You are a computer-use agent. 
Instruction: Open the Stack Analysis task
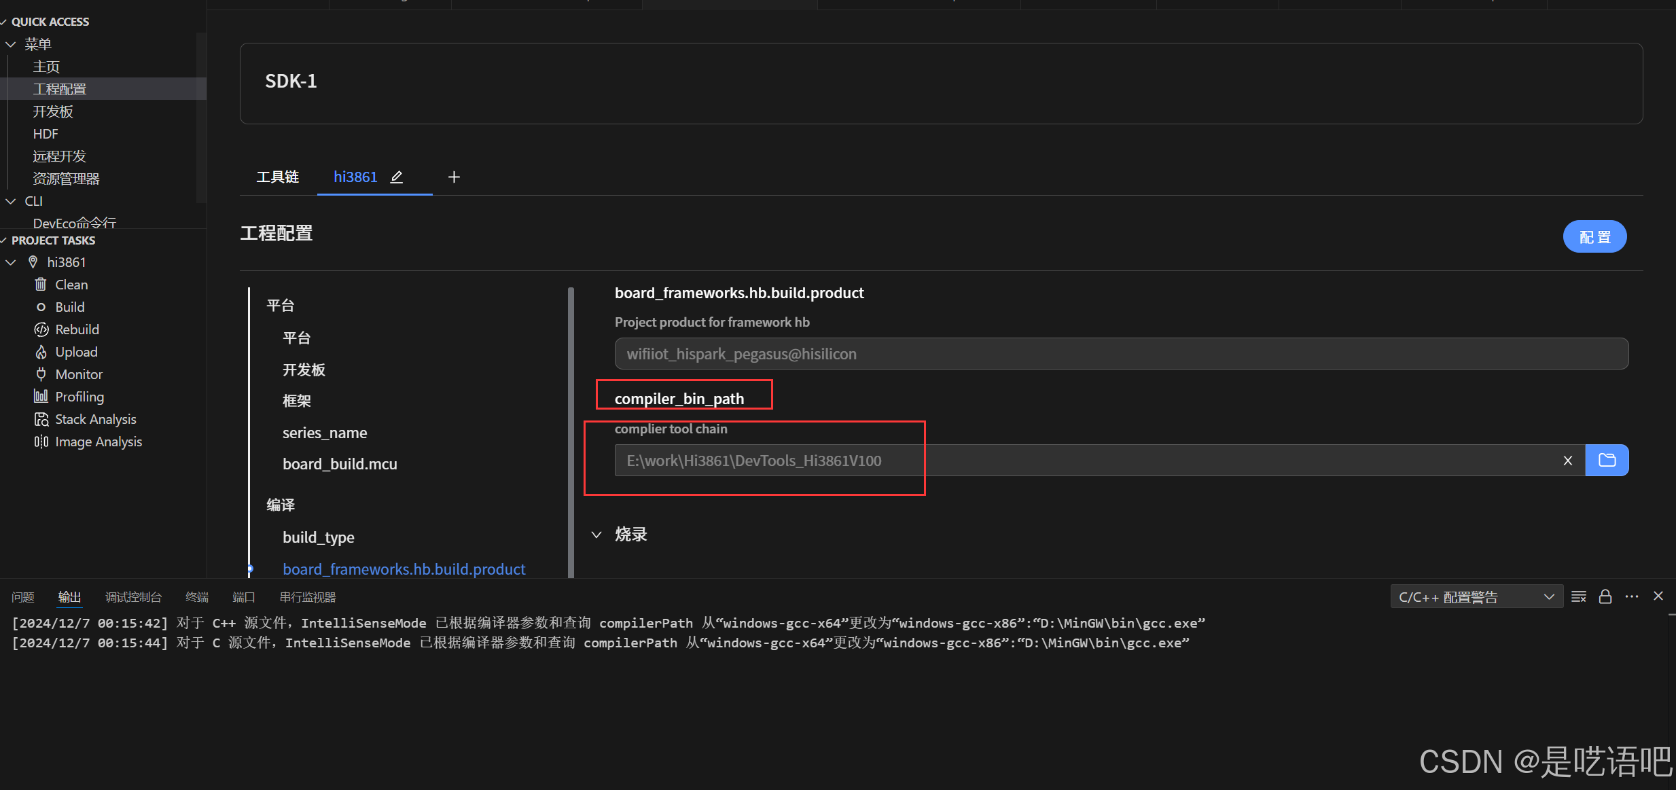[x=95, y=419]
